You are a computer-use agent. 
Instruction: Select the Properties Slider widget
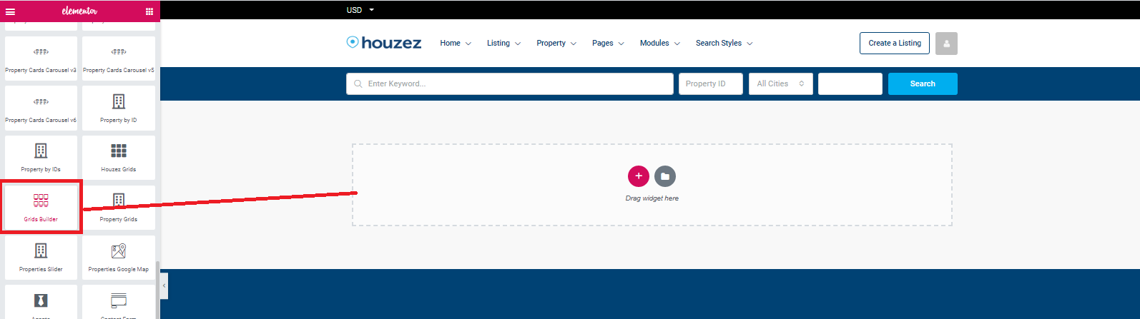pyautogui.click(x=41, y=257)
